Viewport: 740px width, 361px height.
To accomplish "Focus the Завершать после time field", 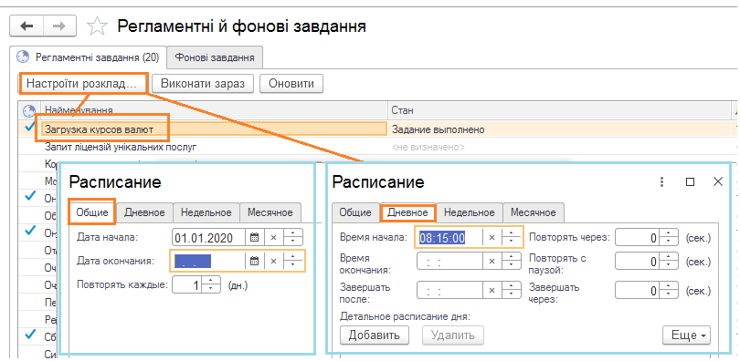I will 449,291.
